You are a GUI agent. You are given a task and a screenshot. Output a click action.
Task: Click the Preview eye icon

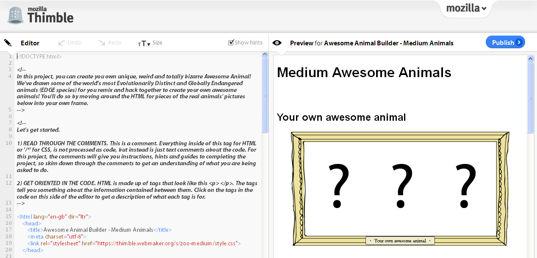(x=277, y=42)
